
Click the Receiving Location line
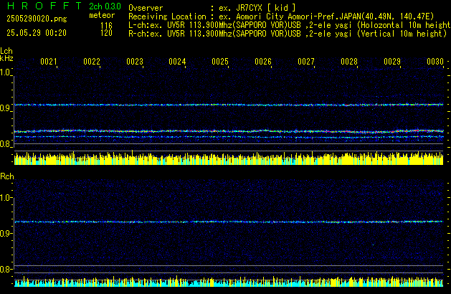281,16
